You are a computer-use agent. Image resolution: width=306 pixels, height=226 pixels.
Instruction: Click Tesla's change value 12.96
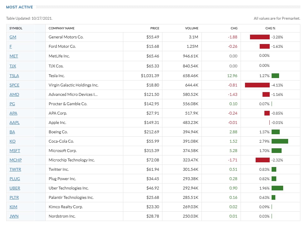point(232,76)
